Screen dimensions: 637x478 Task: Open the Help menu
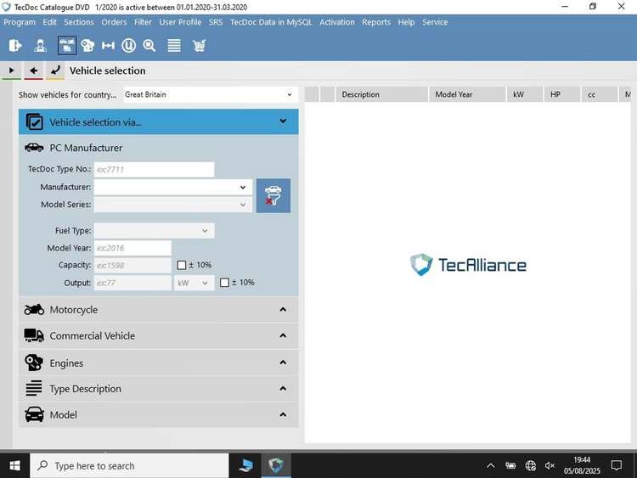point(406,22)
